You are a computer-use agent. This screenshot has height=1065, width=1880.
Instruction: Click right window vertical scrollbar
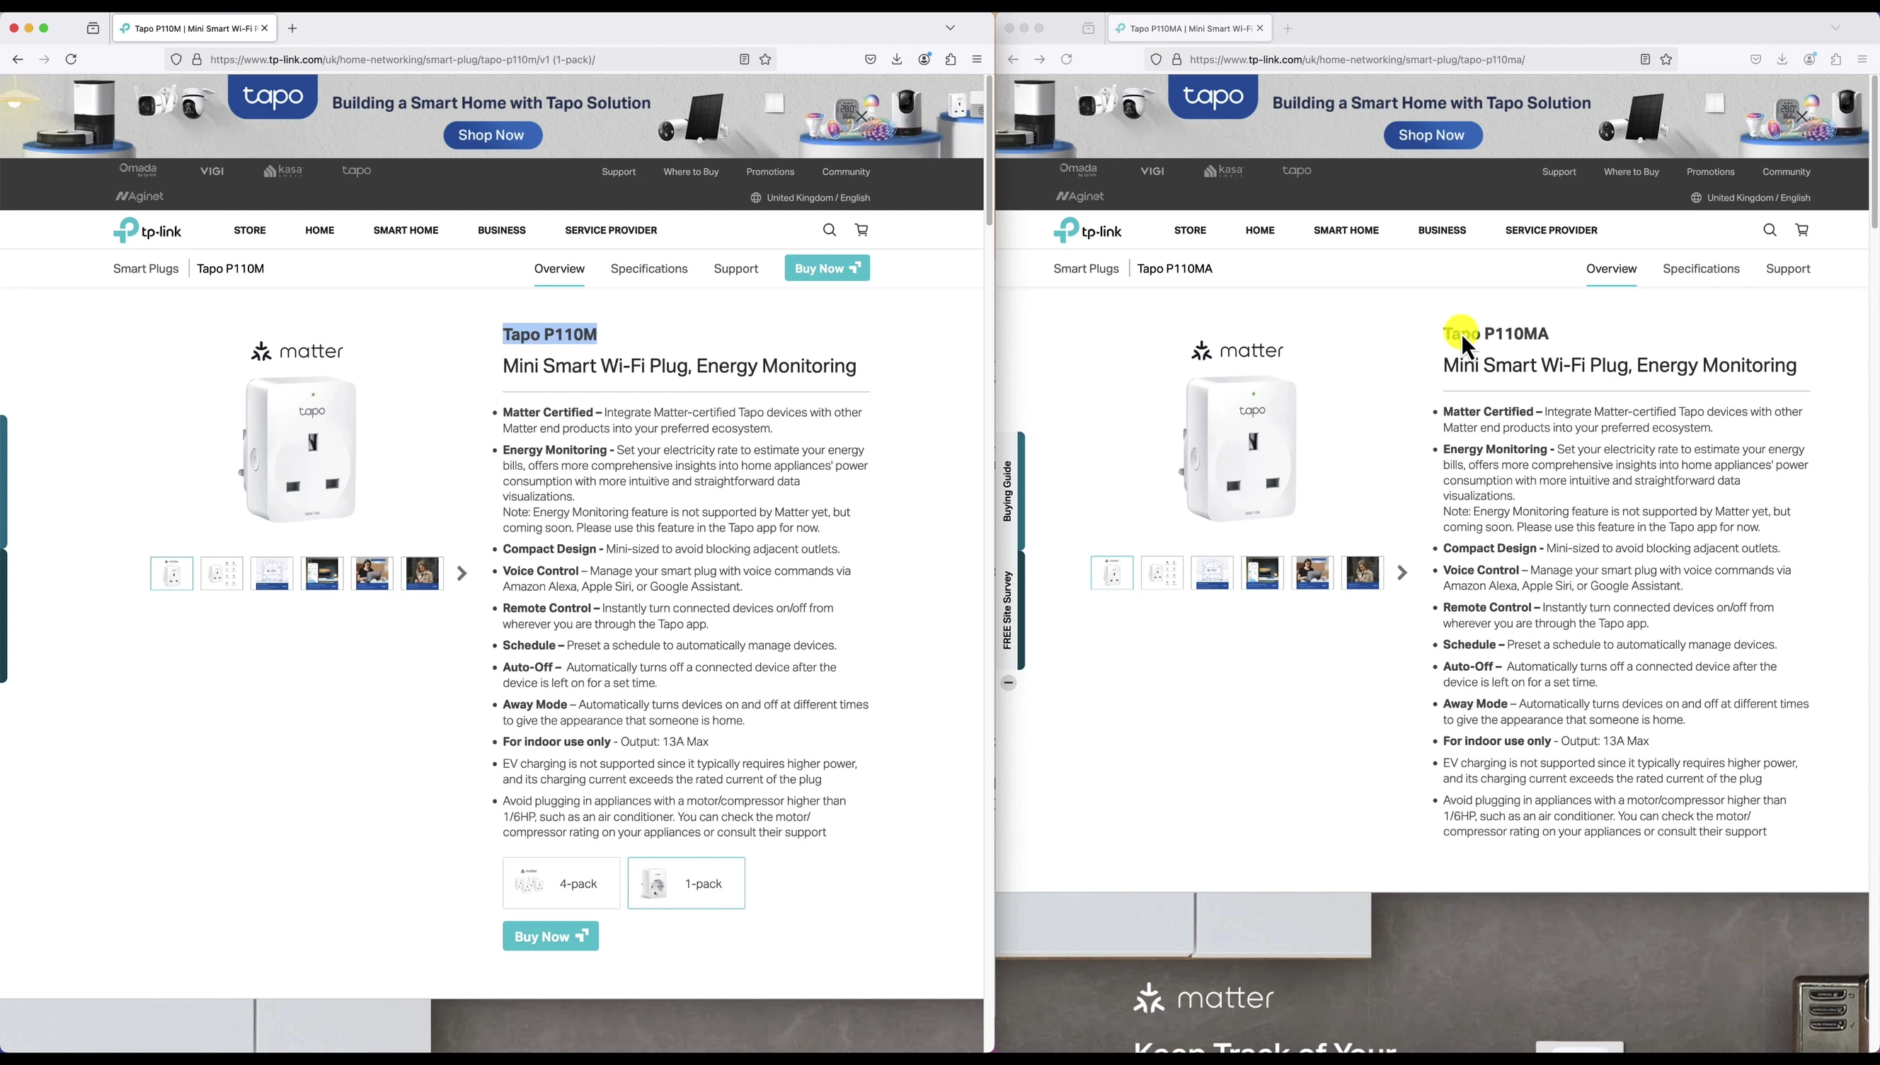(1874, 152)
